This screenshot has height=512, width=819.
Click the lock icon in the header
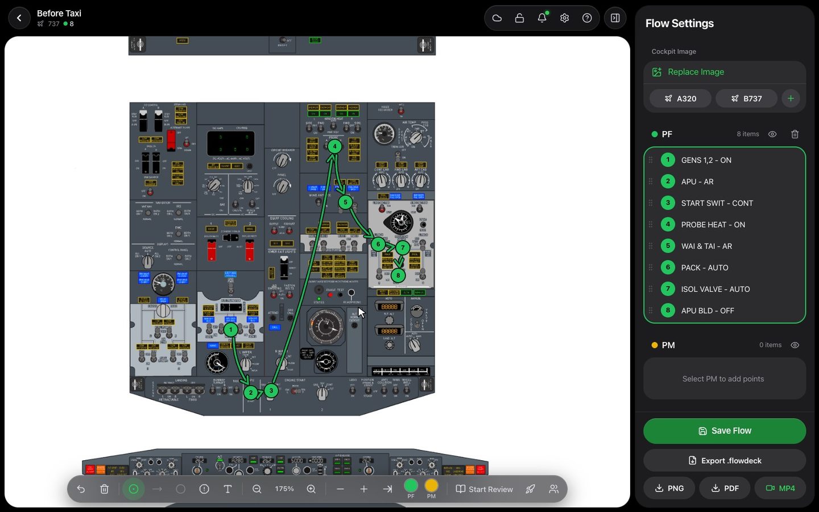pyautogui.click(x=519, y=18)
